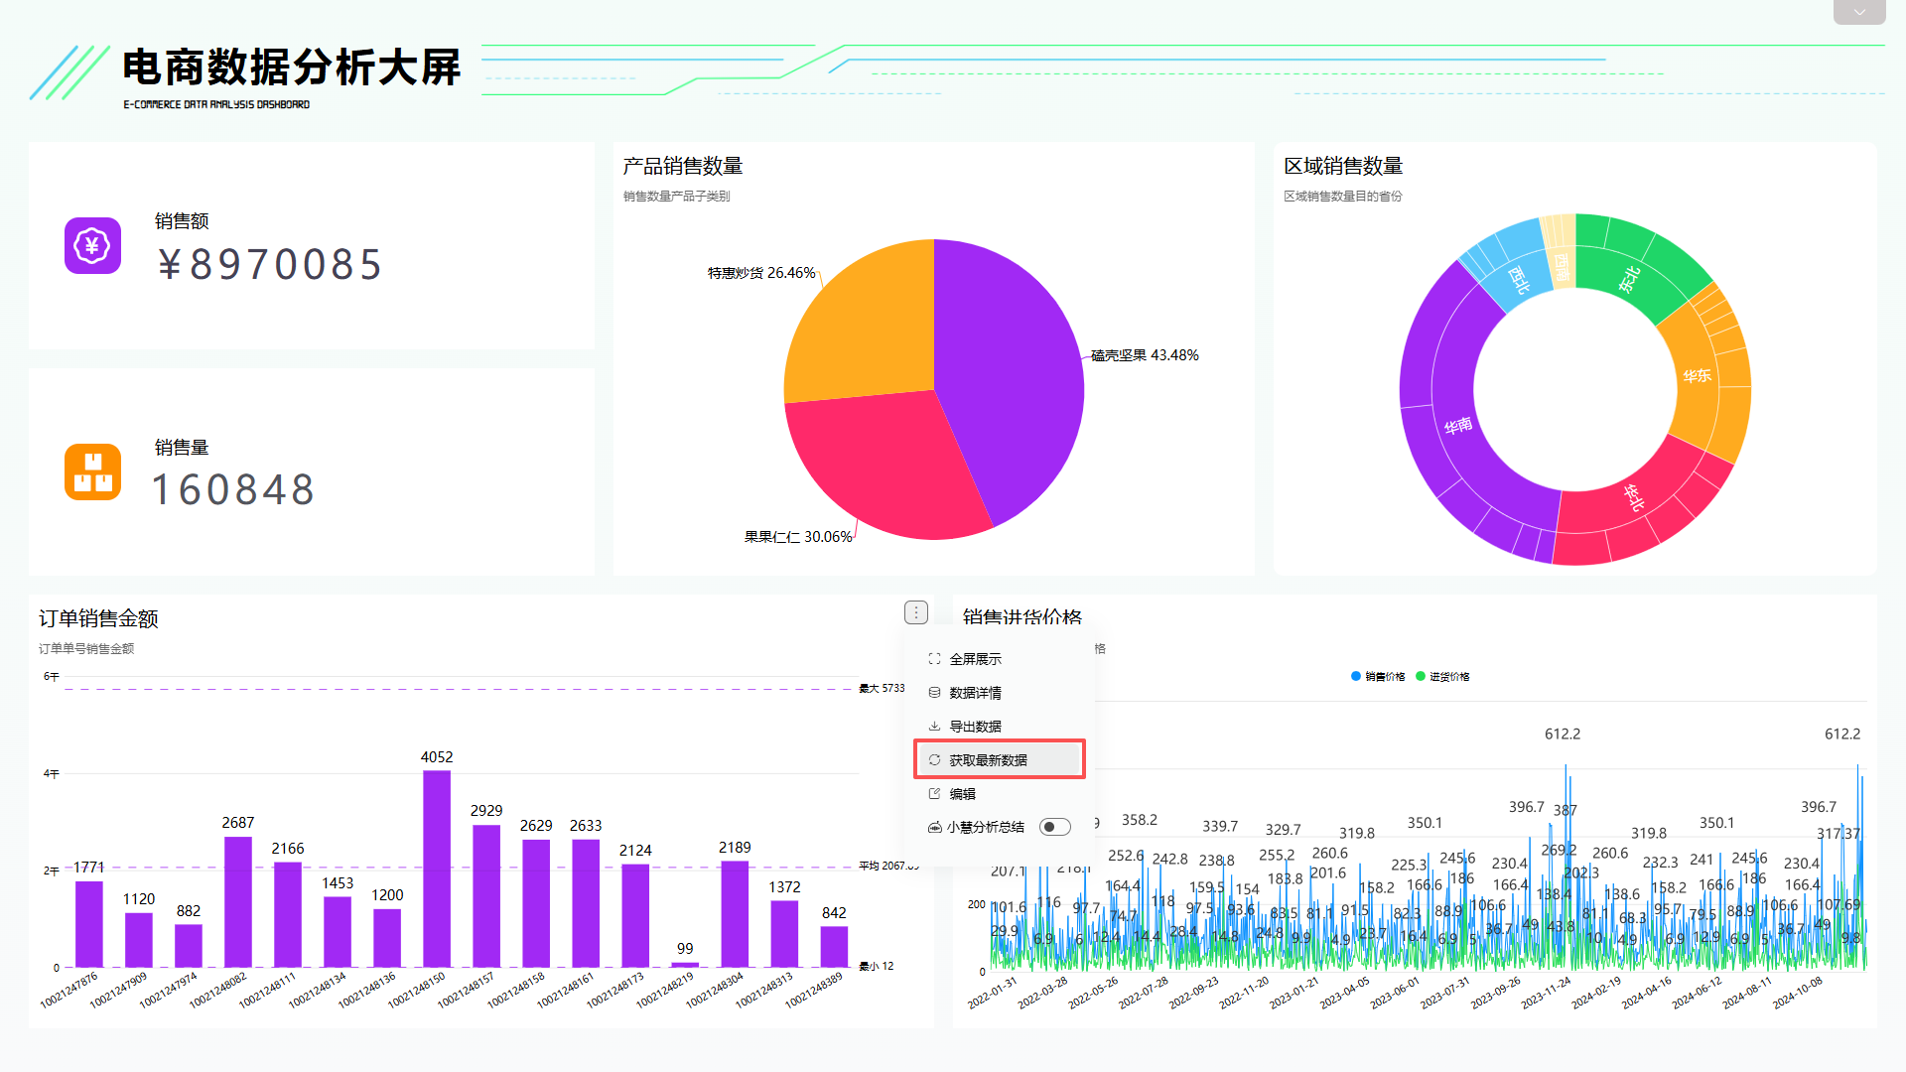The width and height of the screenshot is (1906, 1072).
Task: Click the purple ¥ badge icon for 销售额
Action: click(x=92, y=246)
